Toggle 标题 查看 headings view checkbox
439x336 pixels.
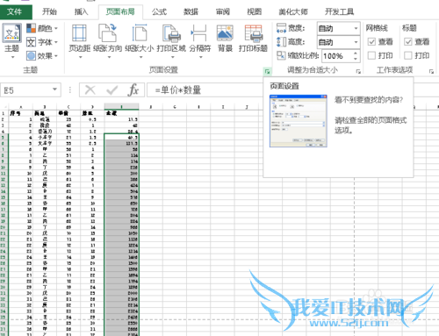408,42
